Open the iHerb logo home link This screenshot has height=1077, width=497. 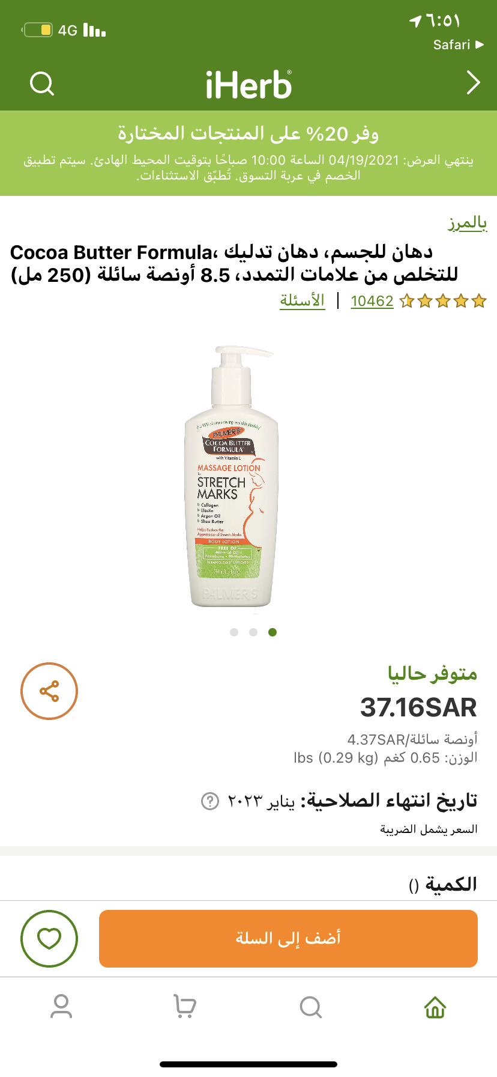coord(248,85)
